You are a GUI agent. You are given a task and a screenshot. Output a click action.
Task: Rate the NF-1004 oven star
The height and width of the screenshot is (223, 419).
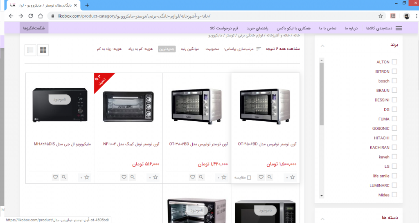click(x=155, y=177)
